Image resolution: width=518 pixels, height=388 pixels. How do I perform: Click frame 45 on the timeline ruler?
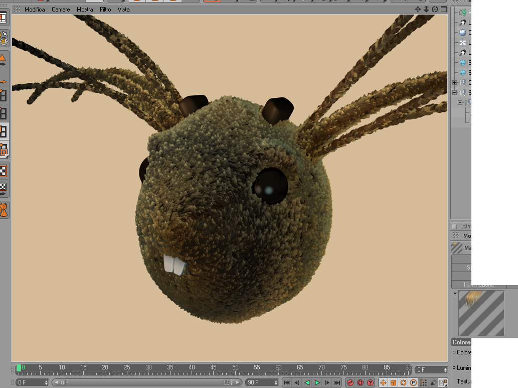pos(214,369)
